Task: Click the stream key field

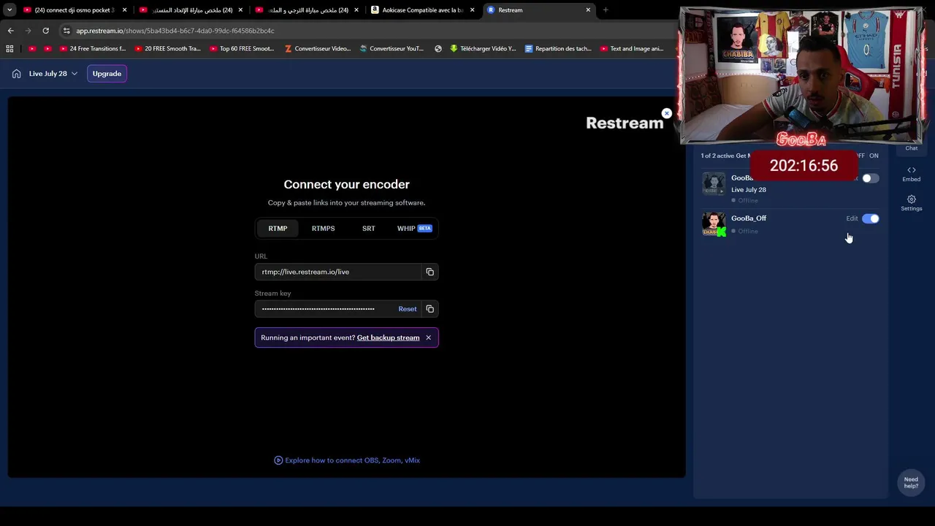Action: click(x=325, y=309)
